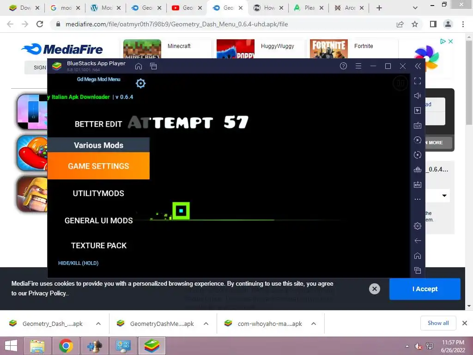The height and width of the screenshot is (355, 473).
Task: Open BlueStacks settings gear in sidebar
Action: pos(418,226)
